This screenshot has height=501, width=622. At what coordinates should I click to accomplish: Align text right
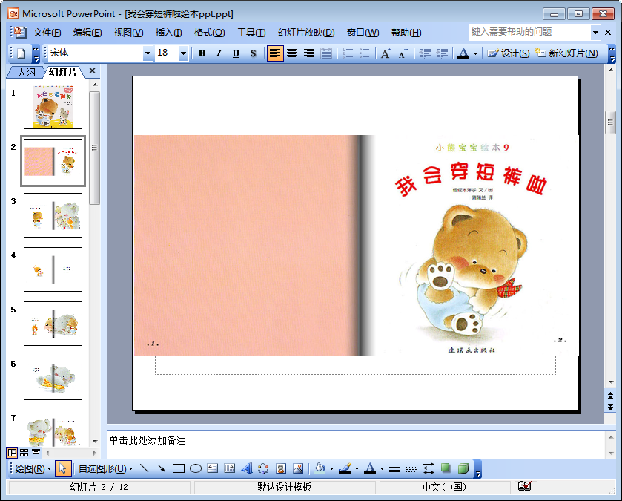(309, 53)
